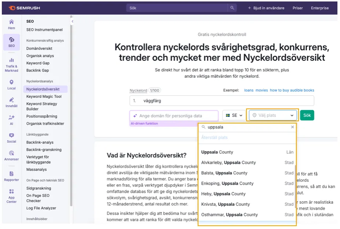Open the Social sidebar icon
The width and height of the screenshot is (340, 229).
coord(11,138)
